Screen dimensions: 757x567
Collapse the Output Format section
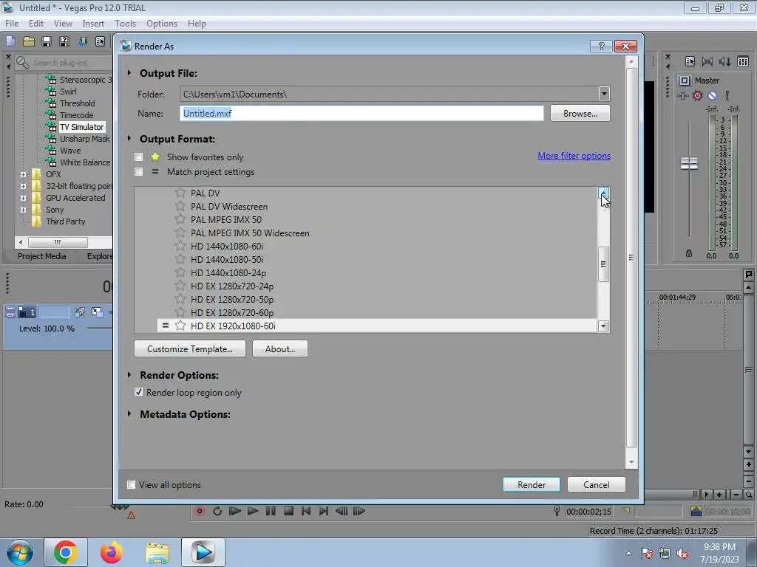coord(129,138)
